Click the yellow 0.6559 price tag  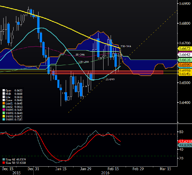[185, 71]
